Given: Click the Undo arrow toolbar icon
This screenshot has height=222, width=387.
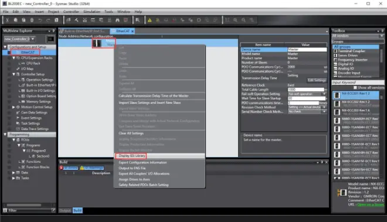Looking at the screenshot, I should (x=40, y=20).
